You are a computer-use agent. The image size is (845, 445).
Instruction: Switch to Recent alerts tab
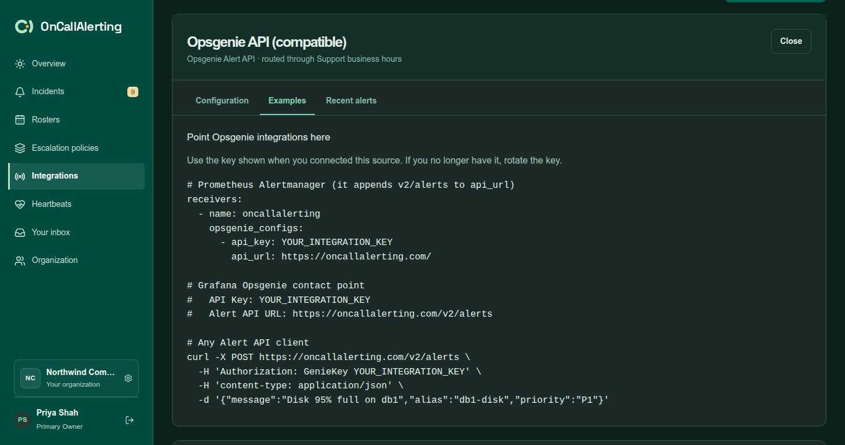click(351, 101)
